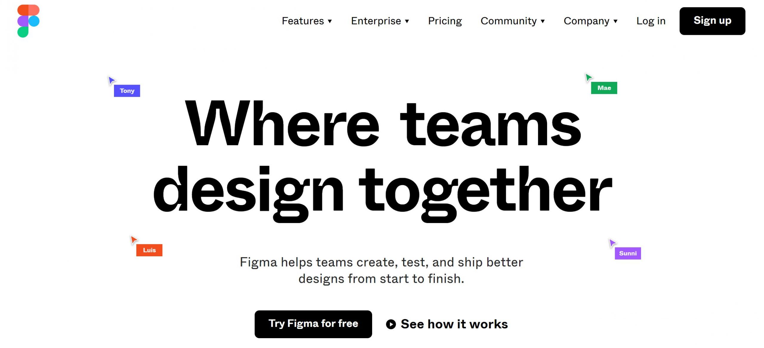Select the purple Sunni name tag

628,253
